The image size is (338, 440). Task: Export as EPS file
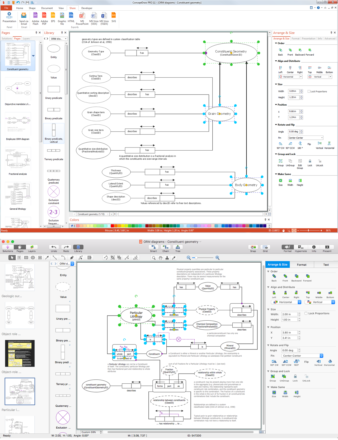coord(53,17)
